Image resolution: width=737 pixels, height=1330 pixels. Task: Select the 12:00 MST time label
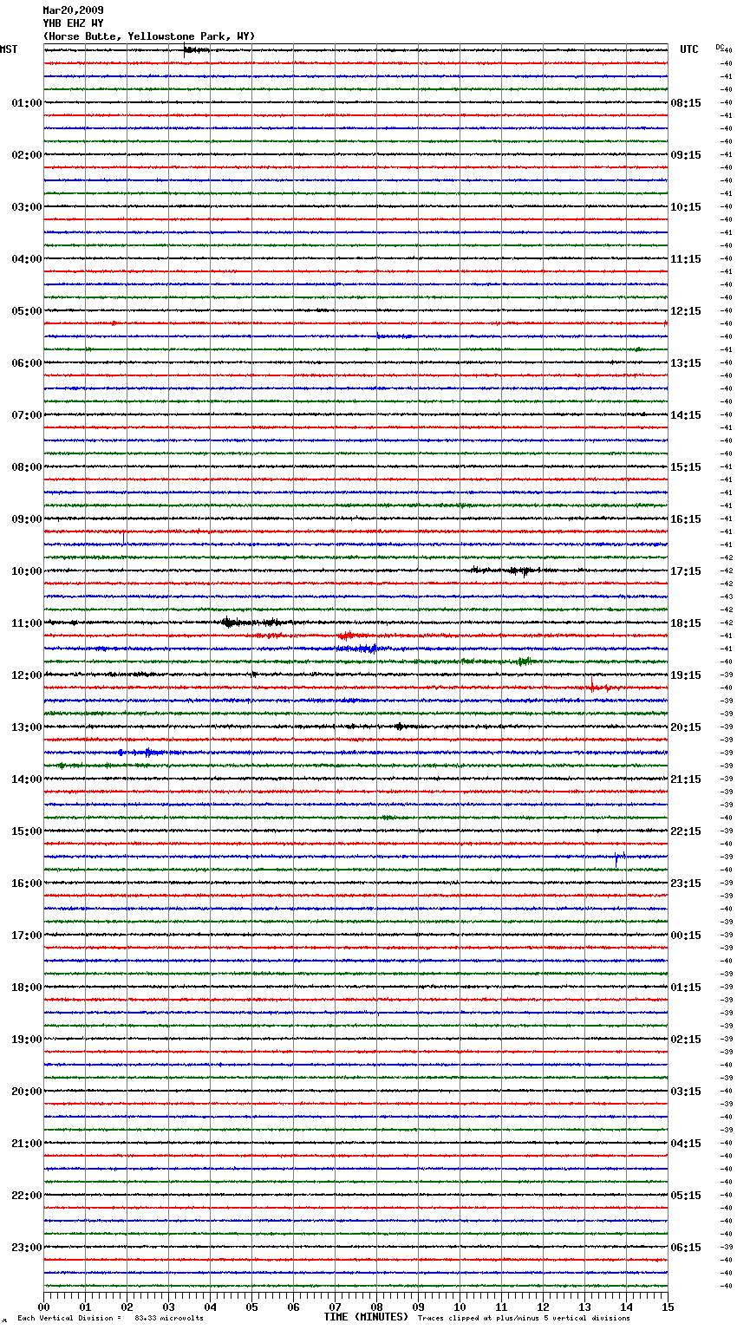(27, 675)
